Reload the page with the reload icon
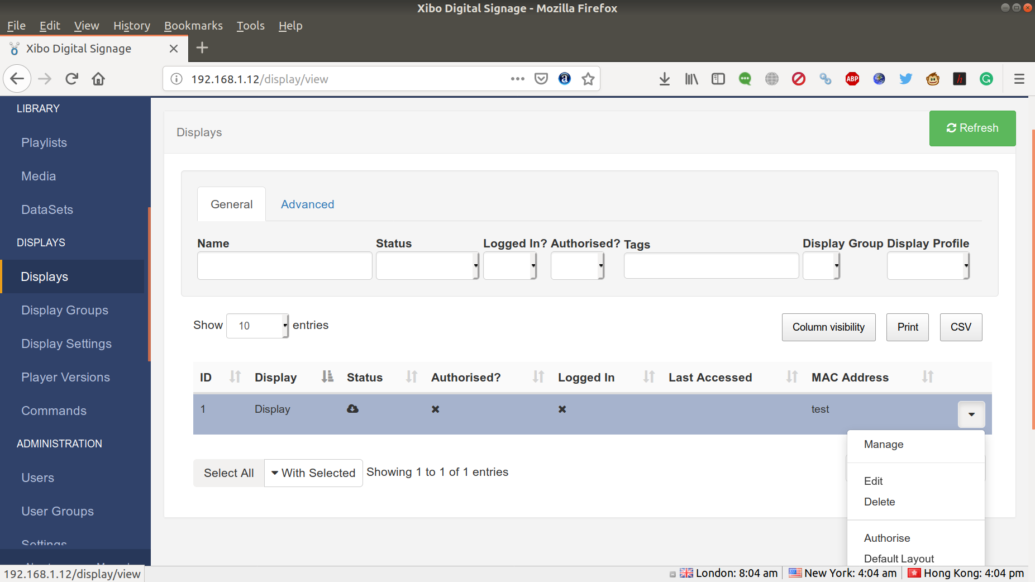Viewport: 1035px width, 582px height. tap(71, 79)
